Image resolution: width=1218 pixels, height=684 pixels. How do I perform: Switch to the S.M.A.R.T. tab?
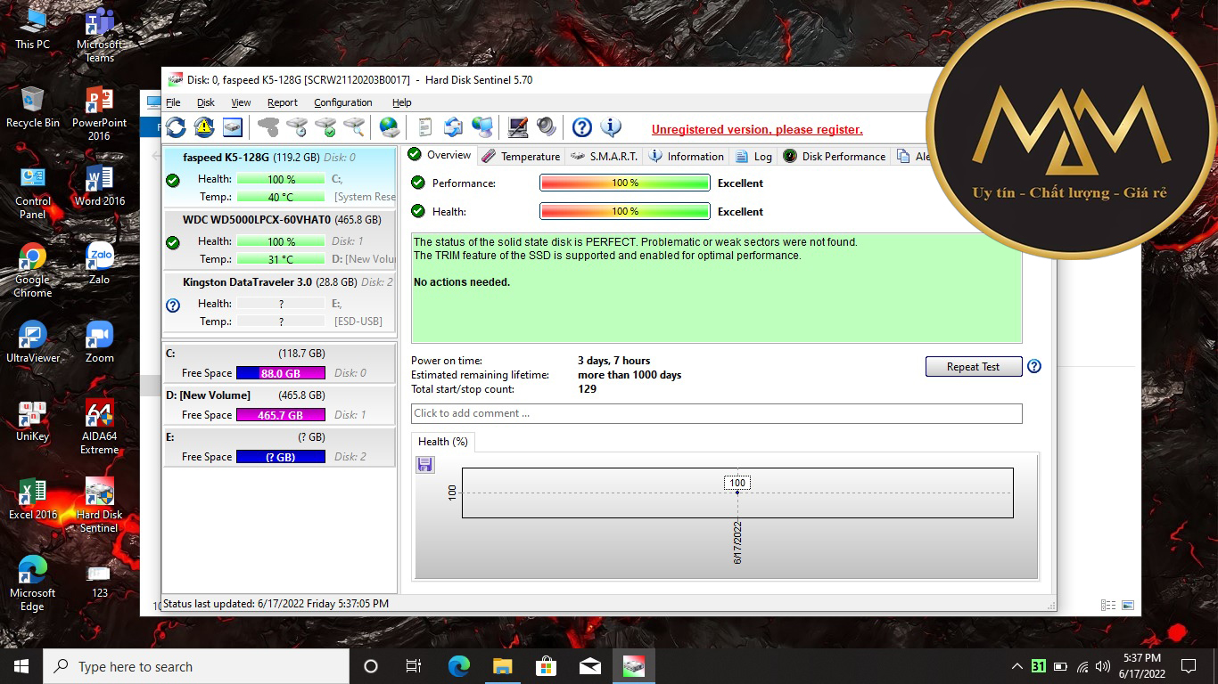pyautogui.click(x=604, y=156)
